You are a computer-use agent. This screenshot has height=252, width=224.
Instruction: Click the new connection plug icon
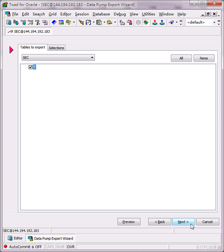click(171, 22)
